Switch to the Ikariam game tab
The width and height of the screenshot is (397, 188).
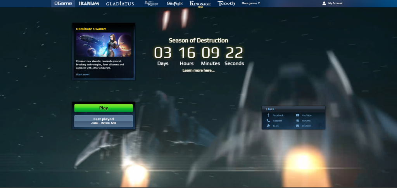[89, 3]
